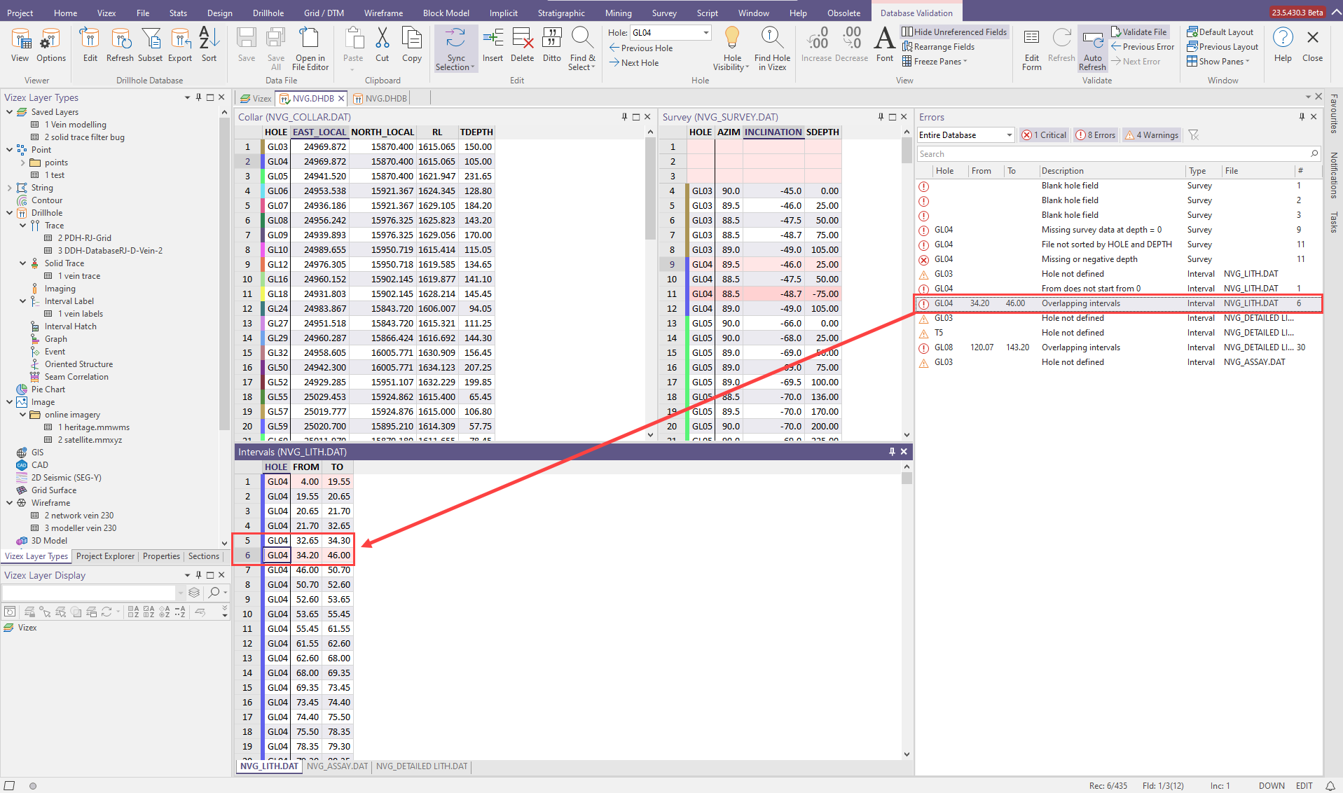This screenshot has height=793, width=1343.
Task: Click the Search field in the Errors panel
Action: pyautogui.click(x=1114, y=153)
